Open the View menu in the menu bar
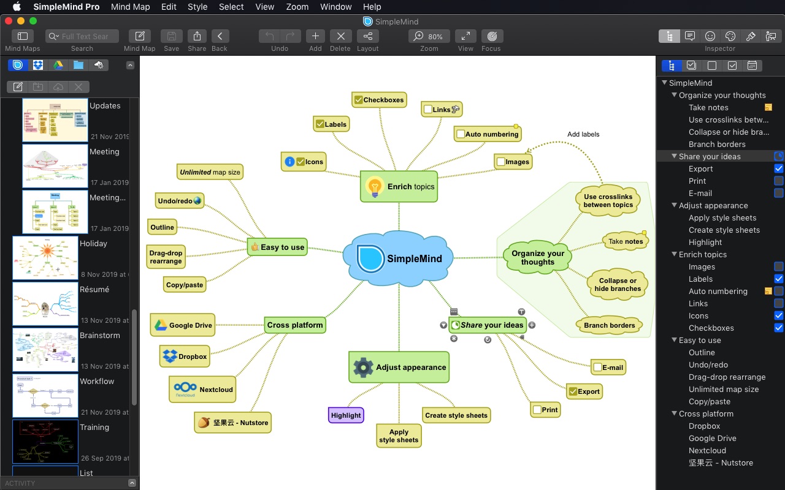This screenshot has height=490, width=785. pos(264,7)
